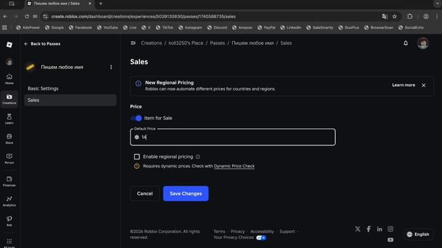Click browser address bar URL
Screen dimensions: 442x248
143,17
